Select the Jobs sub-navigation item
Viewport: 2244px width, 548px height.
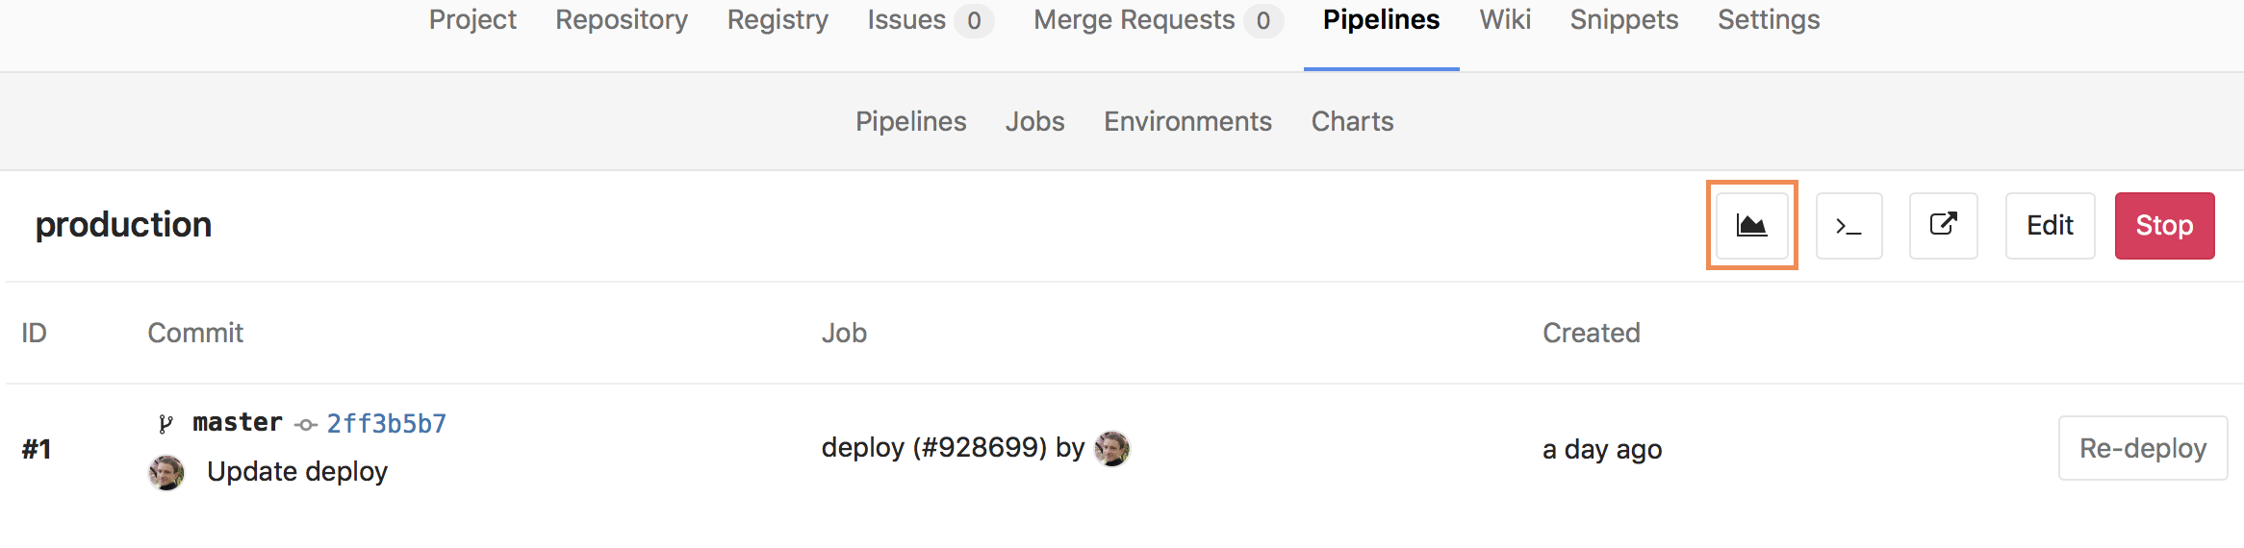1034,122
